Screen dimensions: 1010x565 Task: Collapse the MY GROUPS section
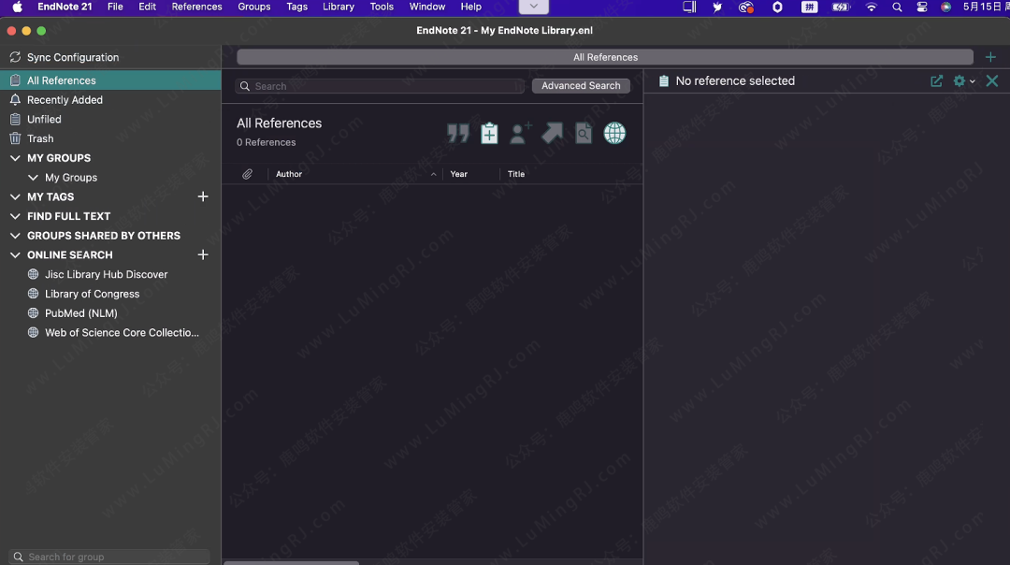click(15, 158)
